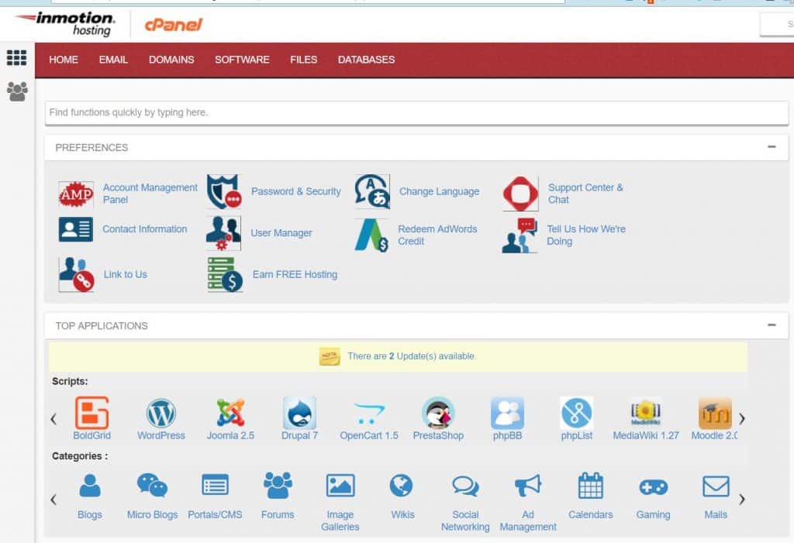
Task: Select the MediaWiki 1.27 script icon
Action: click(x=646, y=413)
